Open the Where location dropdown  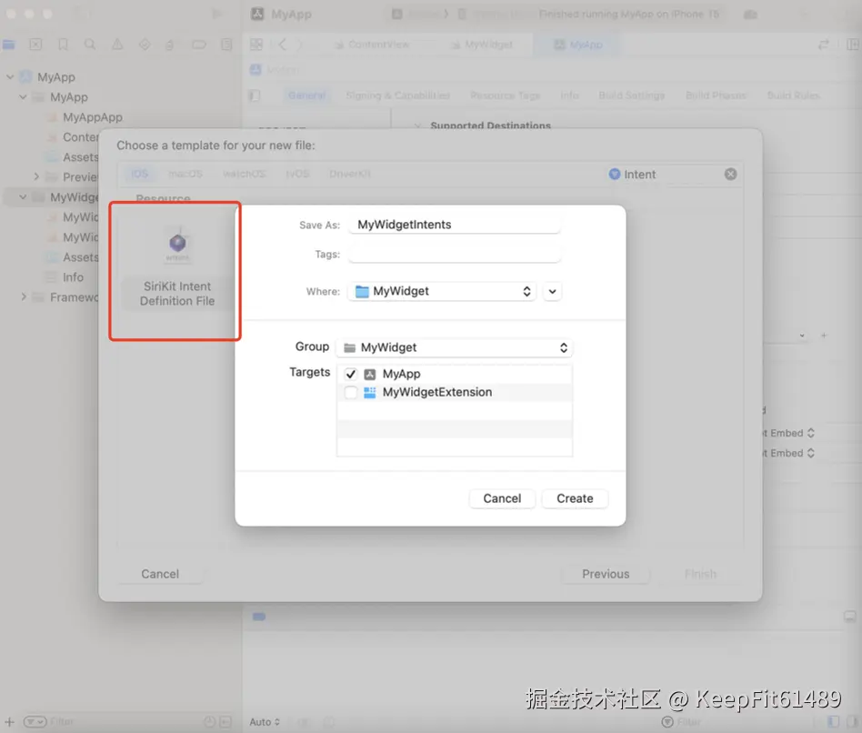coord(441,291)
